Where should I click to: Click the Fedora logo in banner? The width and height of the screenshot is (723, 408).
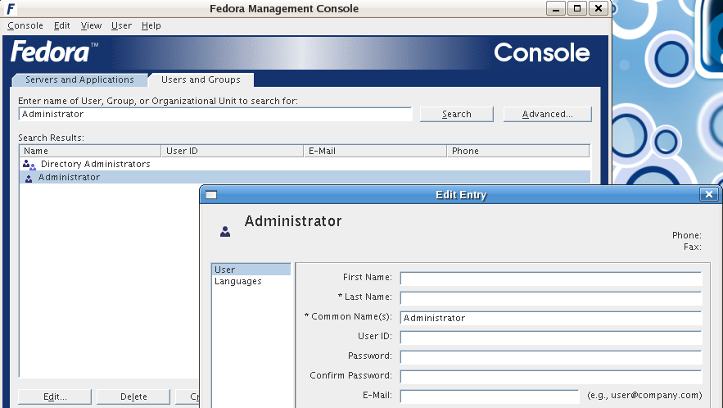54,52
